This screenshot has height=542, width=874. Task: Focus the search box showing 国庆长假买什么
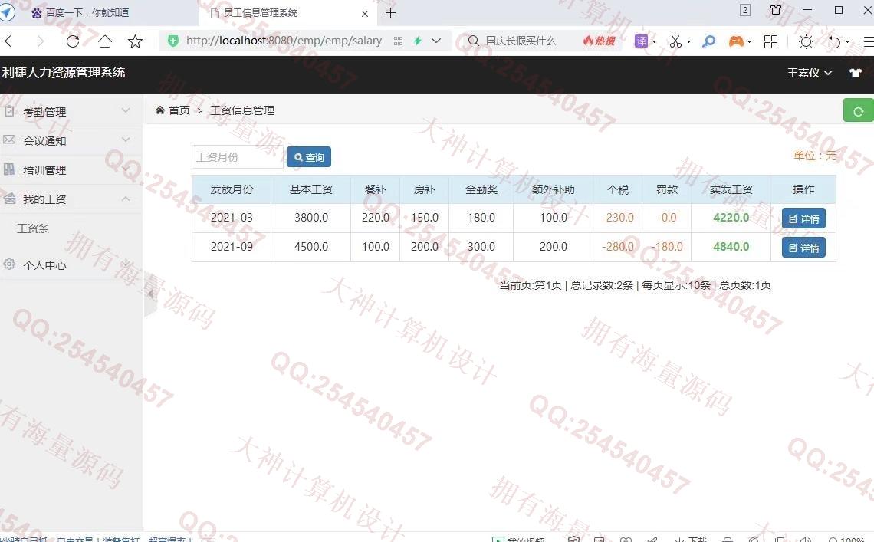[521, 41]
